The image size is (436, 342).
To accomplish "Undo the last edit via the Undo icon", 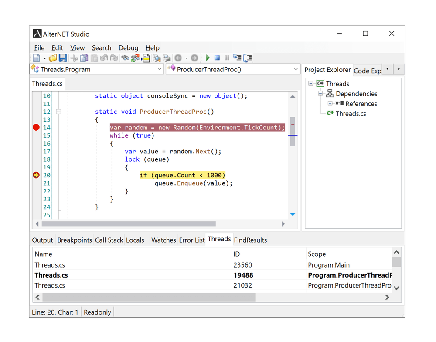I will point(104,58).
